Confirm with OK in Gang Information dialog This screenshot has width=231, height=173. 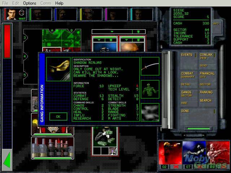[x=58, y=117]
